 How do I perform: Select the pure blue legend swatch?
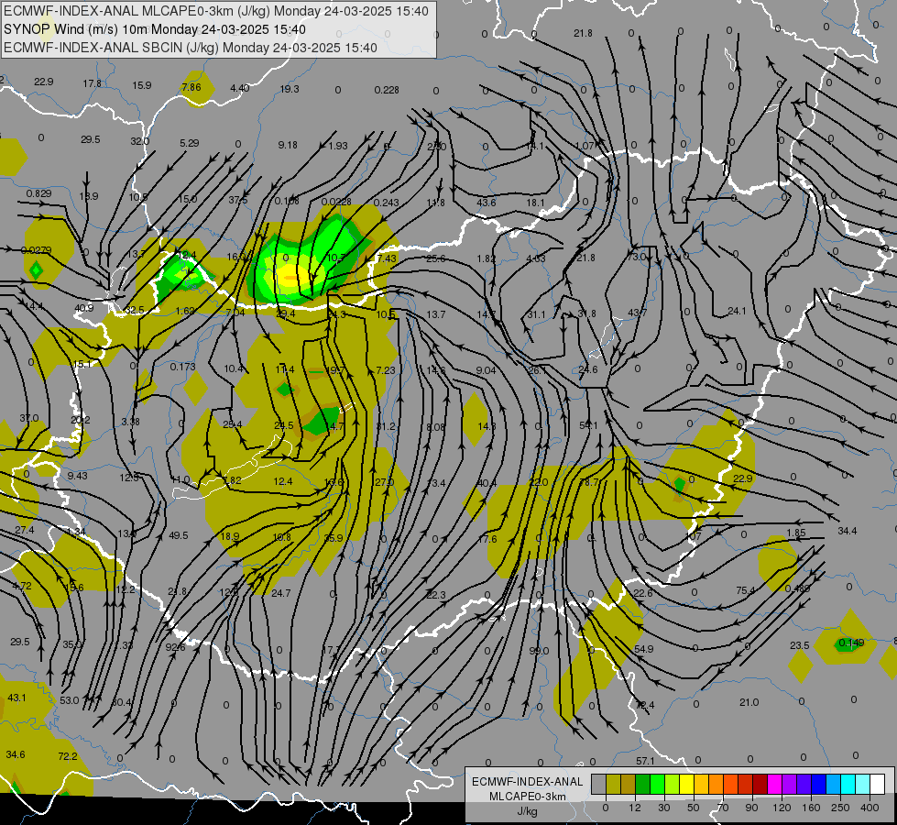click(819, 784)
